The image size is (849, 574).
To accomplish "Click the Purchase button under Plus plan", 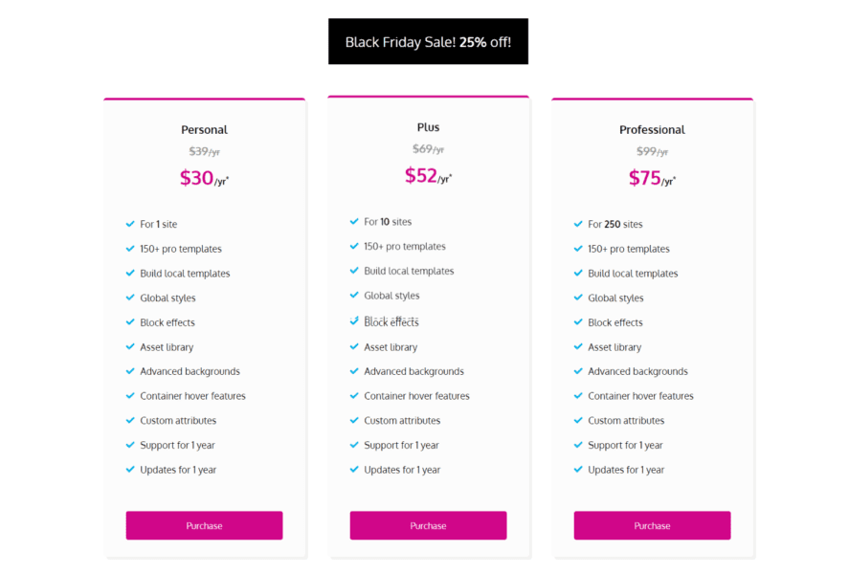I will point(428,525).
